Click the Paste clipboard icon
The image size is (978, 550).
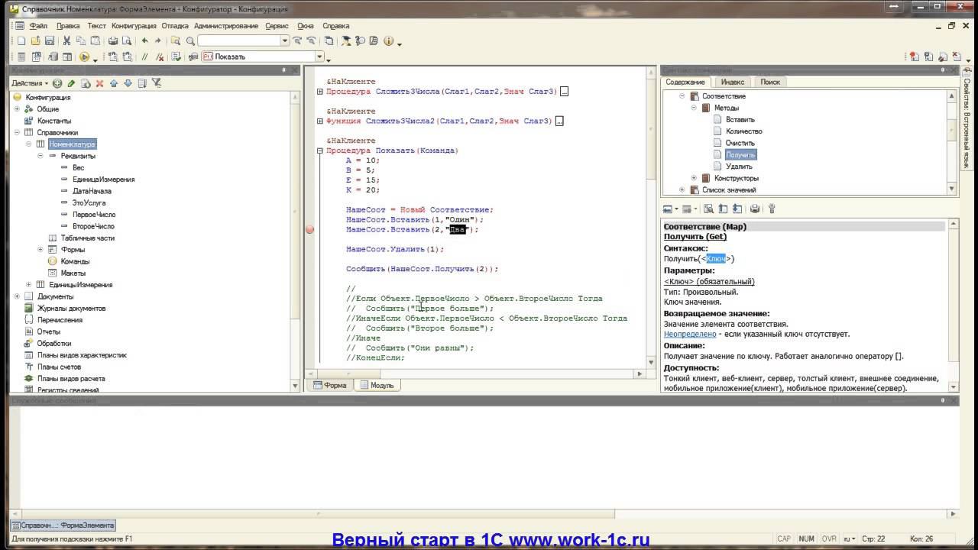click(x=94, y=41)
